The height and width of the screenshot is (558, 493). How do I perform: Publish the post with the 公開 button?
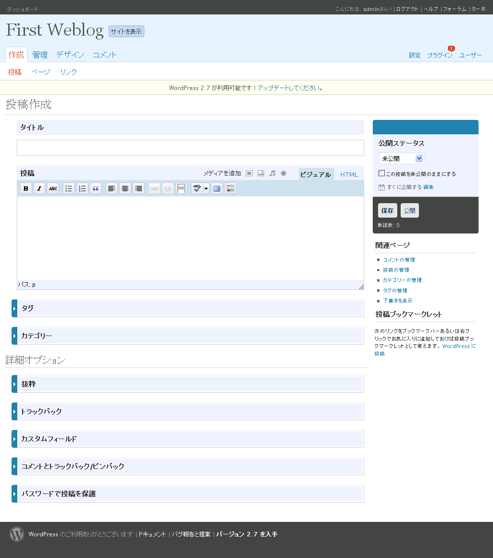tap(409, 210)
